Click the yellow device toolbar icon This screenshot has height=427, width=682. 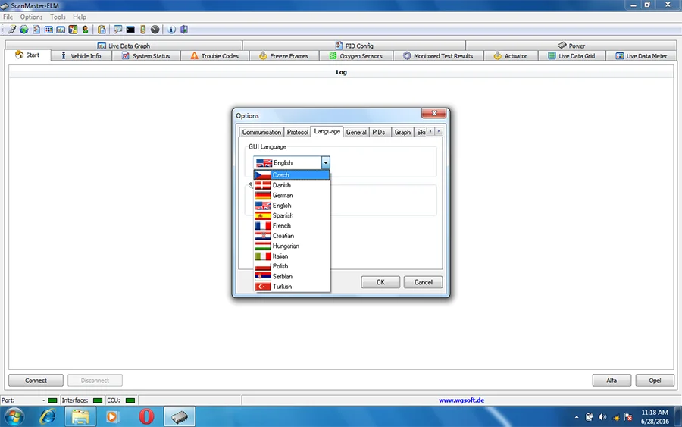[142, 30]
